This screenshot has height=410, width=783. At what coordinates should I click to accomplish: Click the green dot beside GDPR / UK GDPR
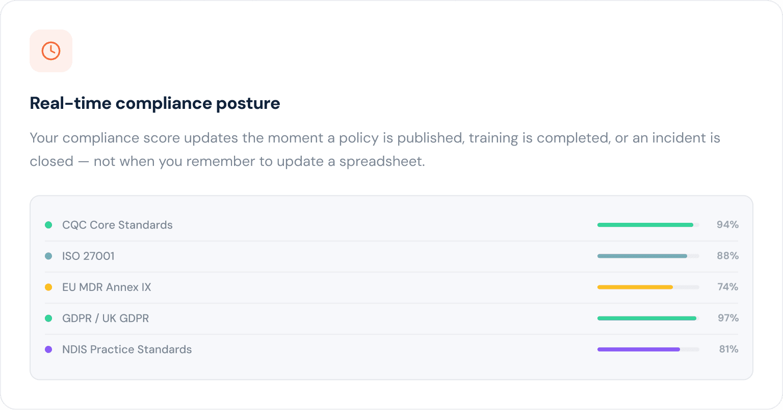48,318
